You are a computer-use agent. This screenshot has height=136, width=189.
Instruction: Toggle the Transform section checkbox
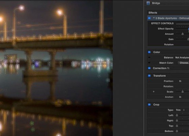pyautogui.click(x=149, y=76)
